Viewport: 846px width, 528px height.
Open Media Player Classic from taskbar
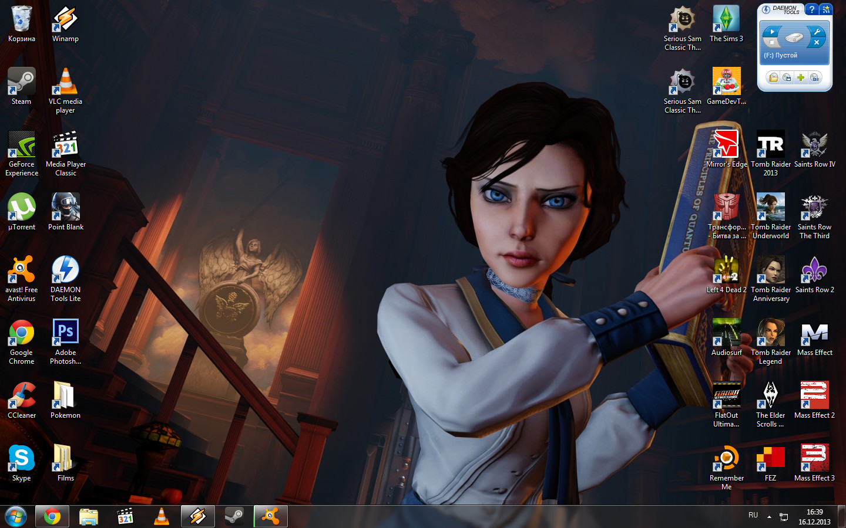pyautogui.click(x=125, y=516)
